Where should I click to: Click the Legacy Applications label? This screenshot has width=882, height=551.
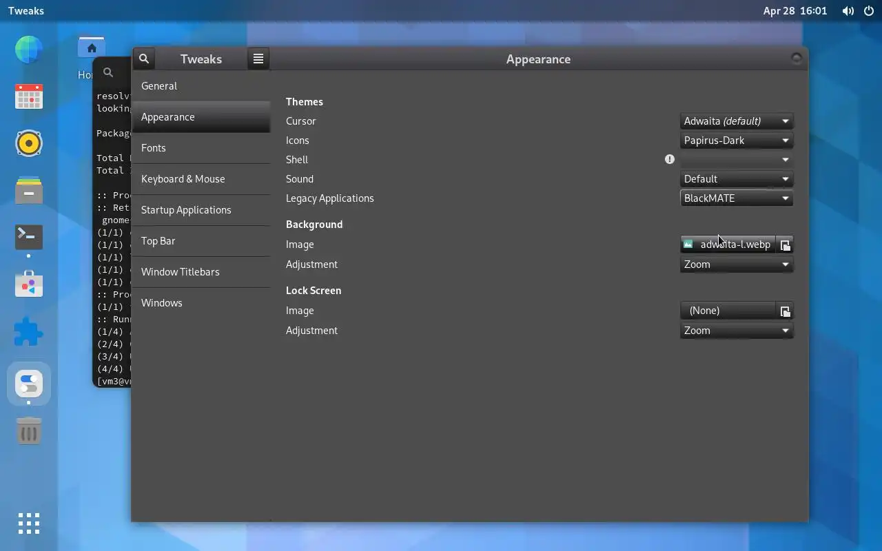coord(330,198)
